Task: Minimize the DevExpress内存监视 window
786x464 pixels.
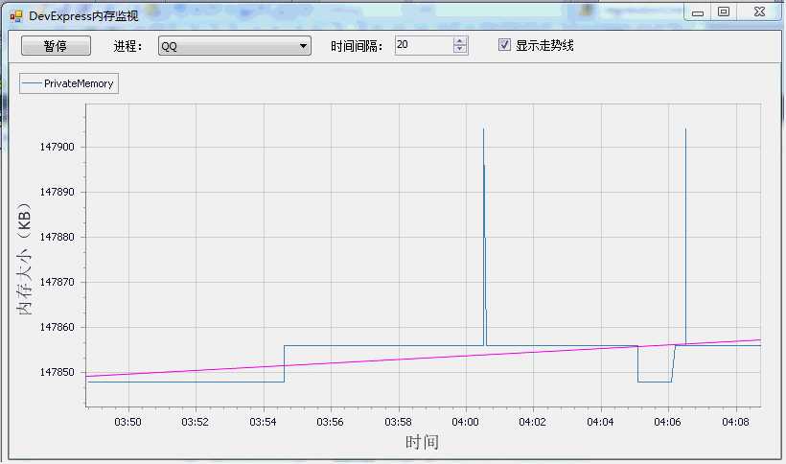Action: [x=697, y=12]
